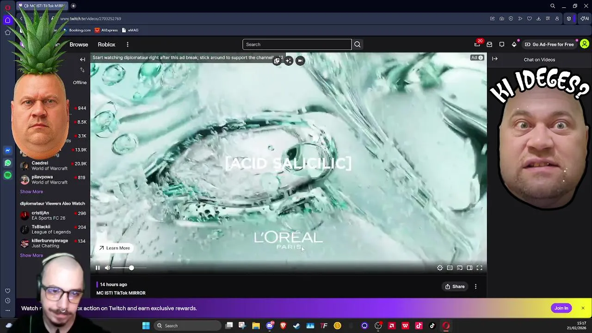Click the Share button below video

455,287
